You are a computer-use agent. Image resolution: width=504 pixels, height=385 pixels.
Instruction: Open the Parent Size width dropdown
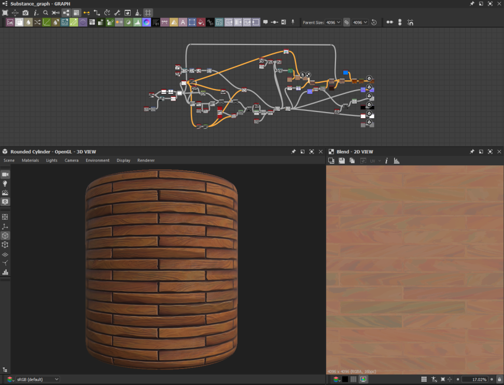pos(333,22)
